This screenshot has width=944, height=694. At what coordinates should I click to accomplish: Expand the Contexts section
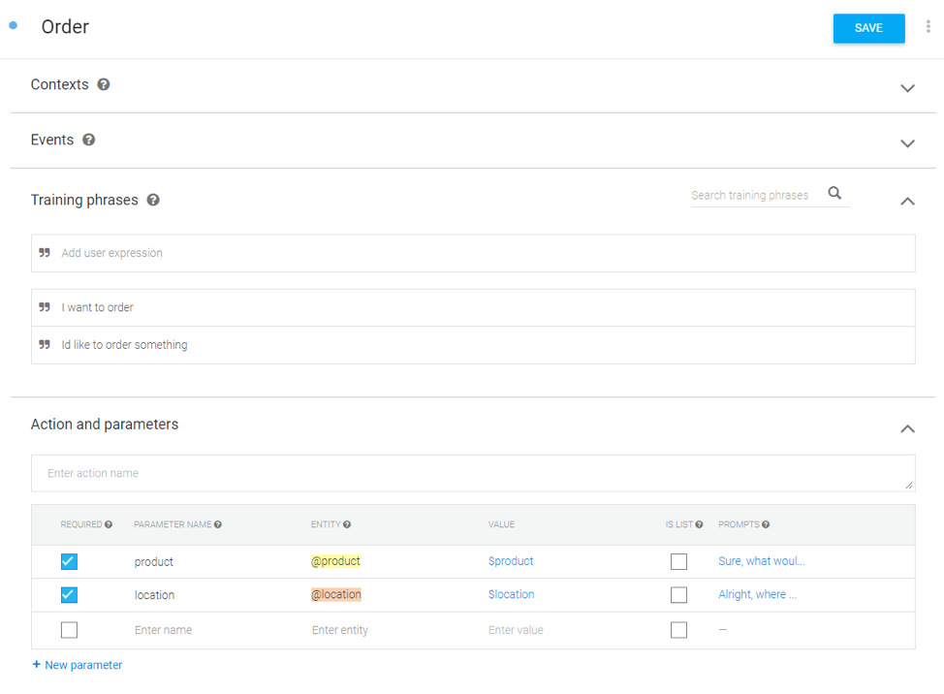tap(907, 88)
